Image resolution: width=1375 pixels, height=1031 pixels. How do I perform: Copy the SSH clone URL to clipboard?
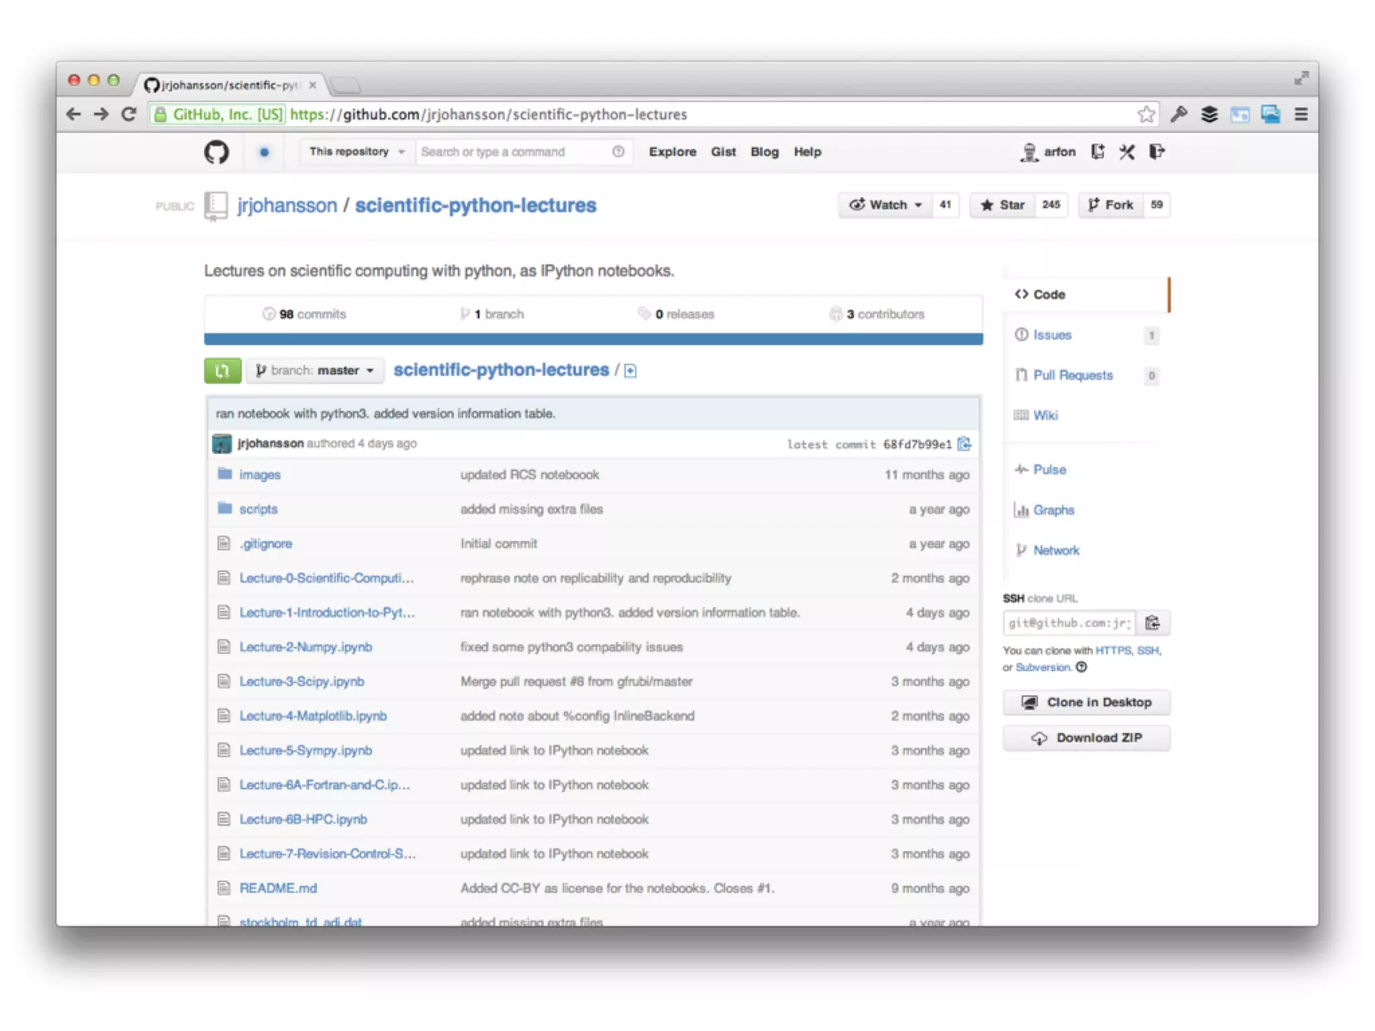point(1153,623)
